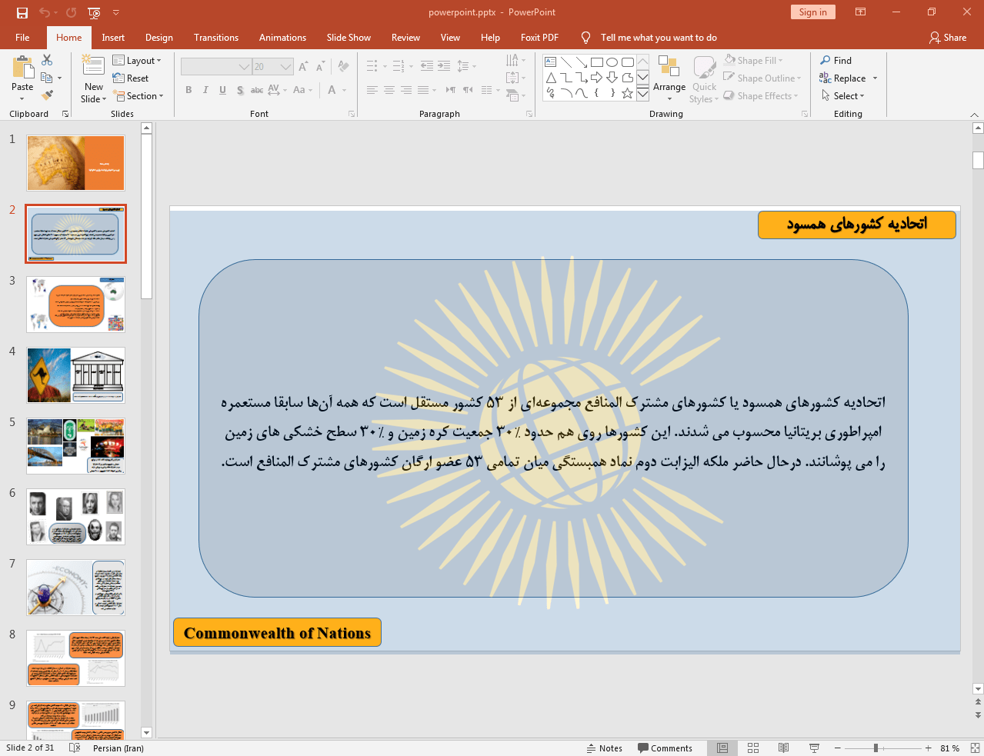
Task: Open Slide Sorter view icon
Action: coord(753,748)
